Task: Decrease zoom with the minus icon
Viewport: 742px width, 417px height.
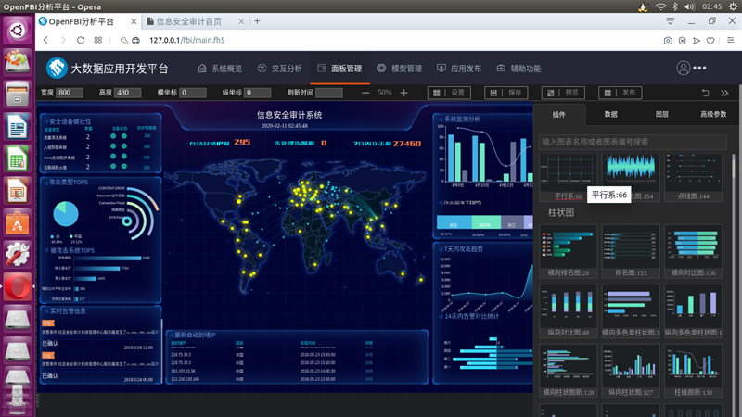Action: coord(365,93)
